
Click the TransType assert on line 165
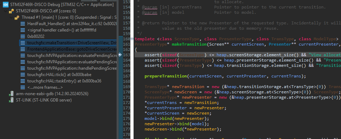[x=243, y=65]
